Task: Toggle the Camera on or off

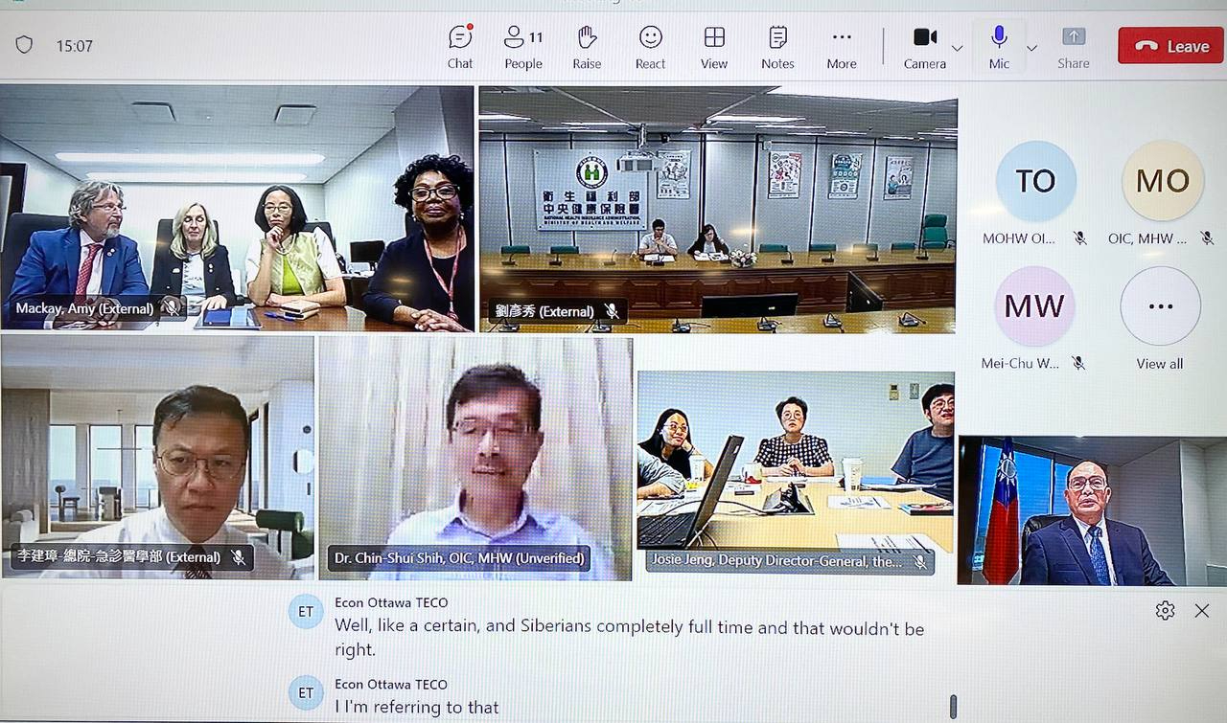Action: coord(924,45)
